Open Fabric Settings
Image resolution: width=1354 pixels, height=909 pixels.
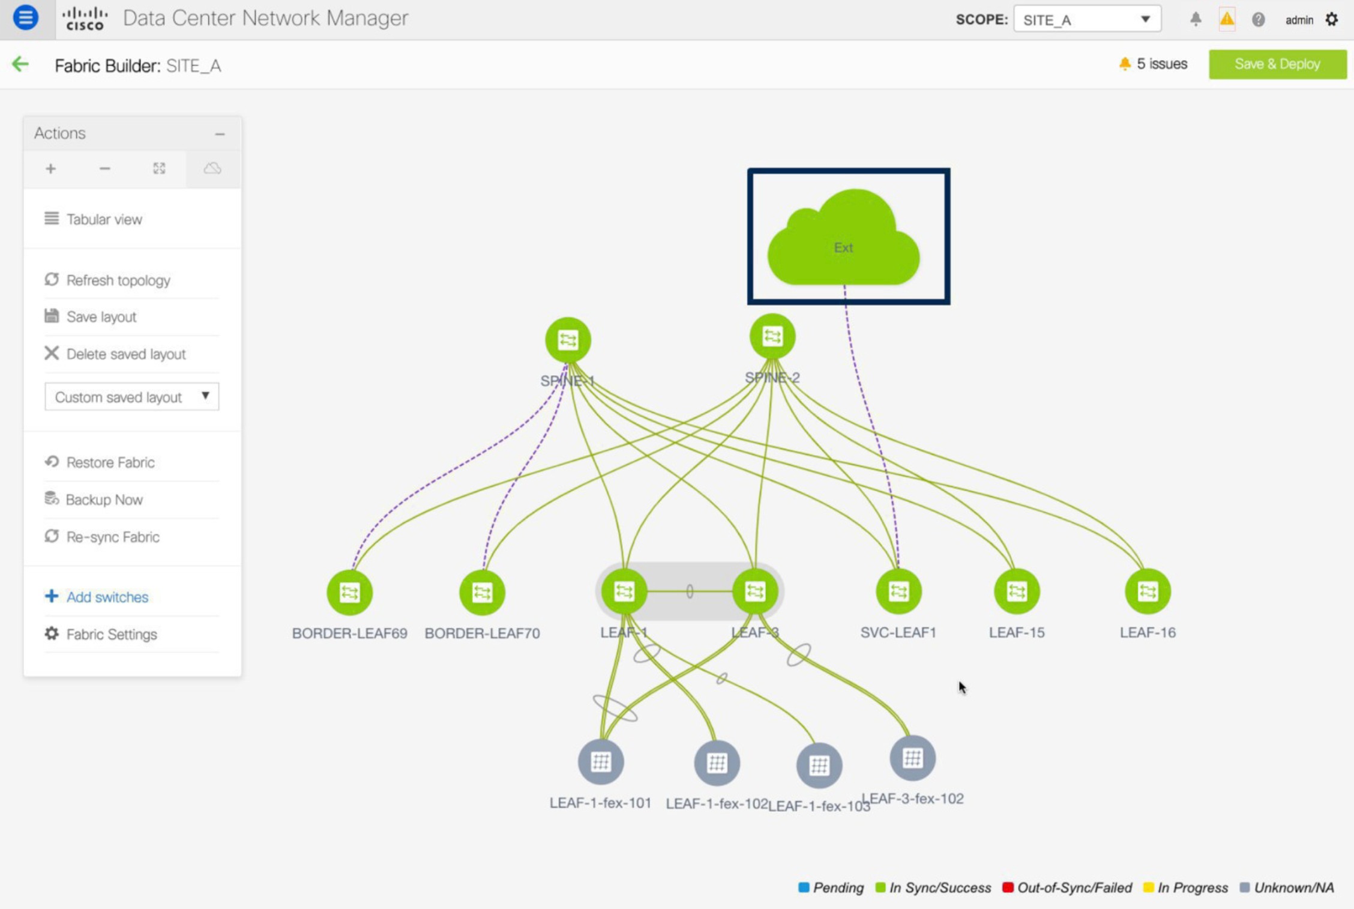pos(100,634)
